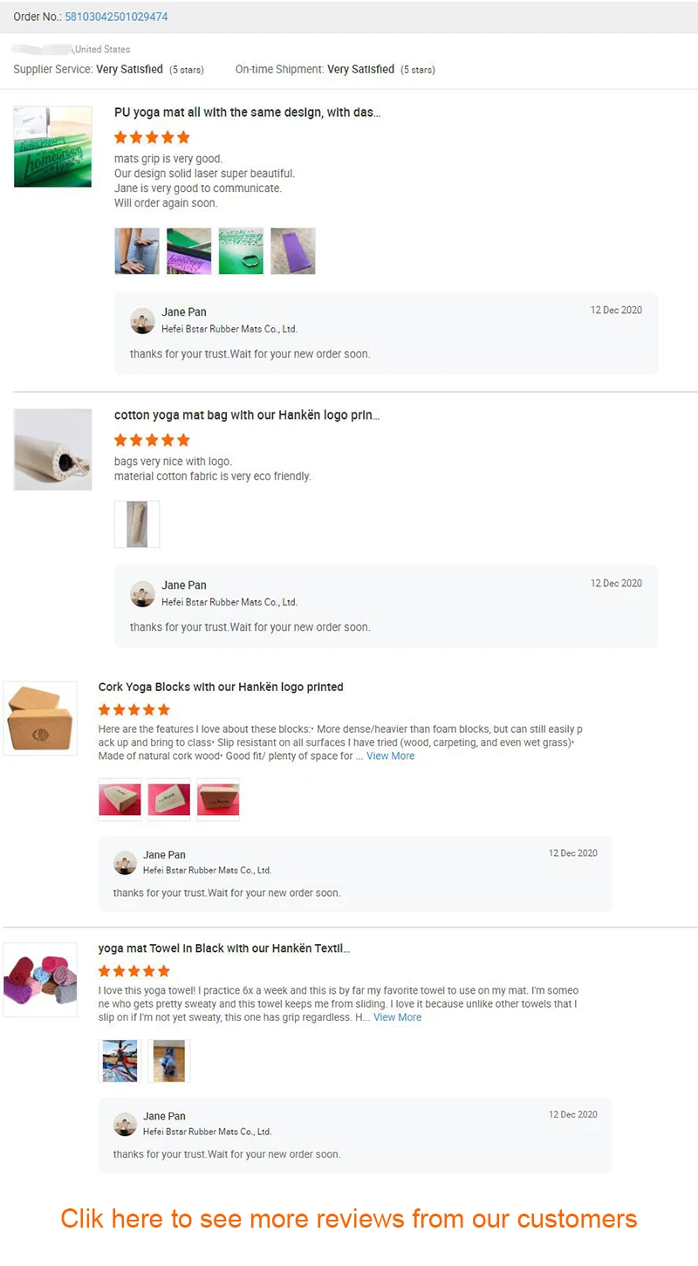
Task: Expand yoga towel review with View More
Action: coord(398,1017)
